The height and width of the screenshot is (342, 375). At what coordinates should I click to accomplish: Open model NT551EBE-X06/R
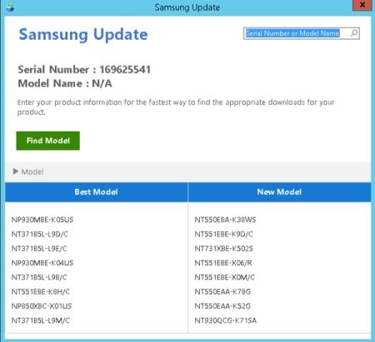223,263
